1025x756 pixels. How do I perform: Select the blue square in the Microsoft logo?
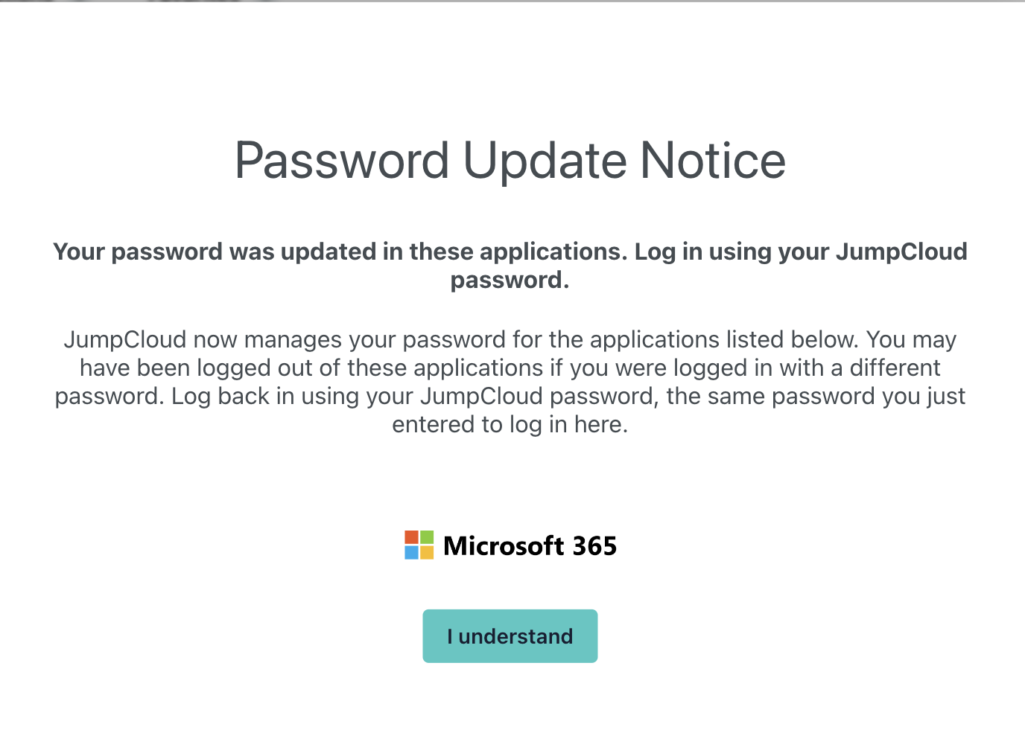[x=411, y=554]
